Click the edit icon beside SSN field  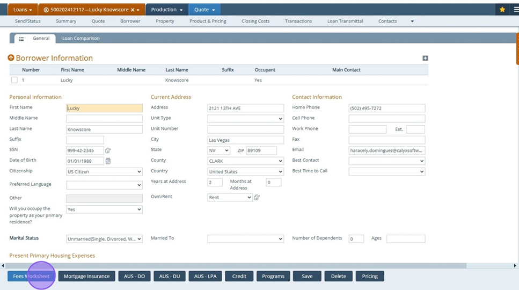(x=108, y=151)
